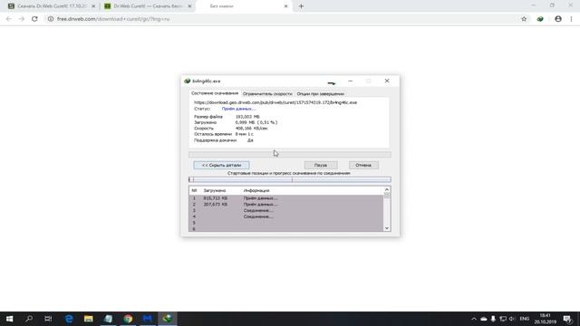
Task: Close the second Dr.Web CureIt tab
Action: 189,6
